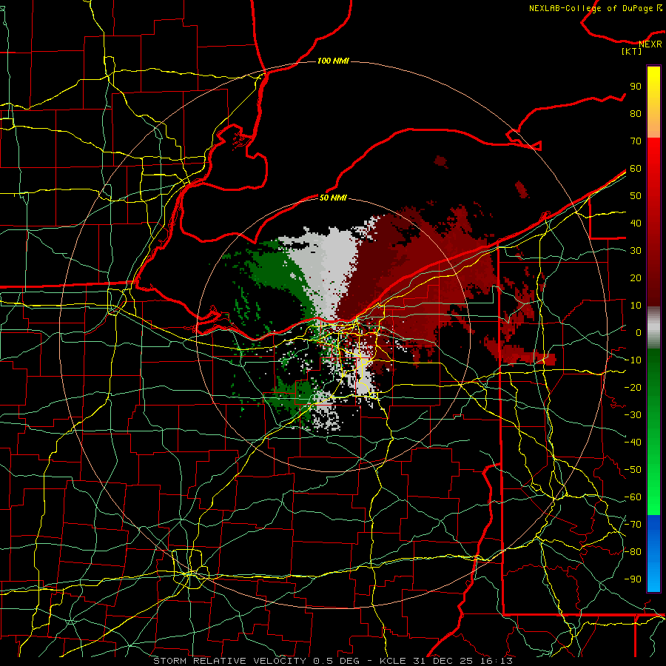The image size is (666, 666).
Task: Click the -40 value on the velocity scale
Action: pyautogui.click(x=633, y=443)
